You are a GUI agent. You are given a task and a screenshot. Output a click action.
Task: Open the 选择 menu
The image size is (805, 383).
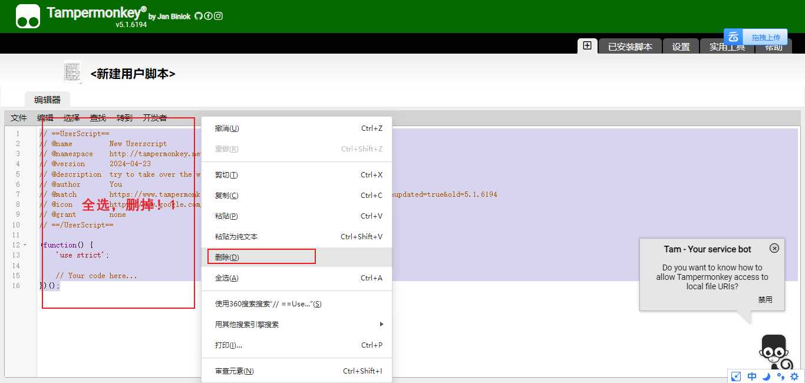point(72,118)
